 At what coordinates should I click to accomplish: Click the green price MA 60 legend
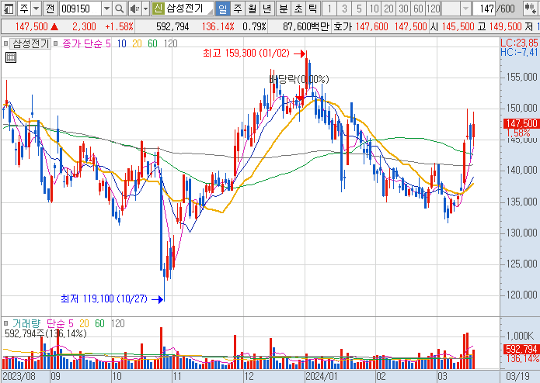click(x=152, y=43)
